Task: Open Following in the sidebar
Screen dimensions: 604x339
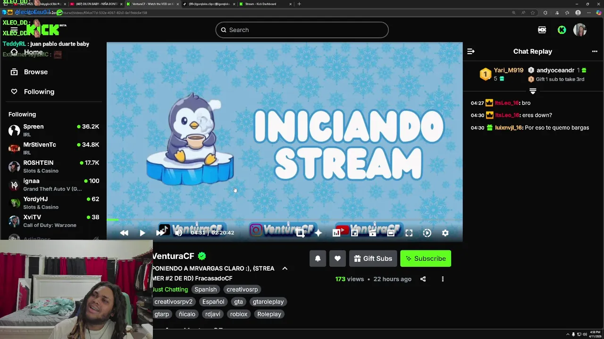Action: coord(39,92)
